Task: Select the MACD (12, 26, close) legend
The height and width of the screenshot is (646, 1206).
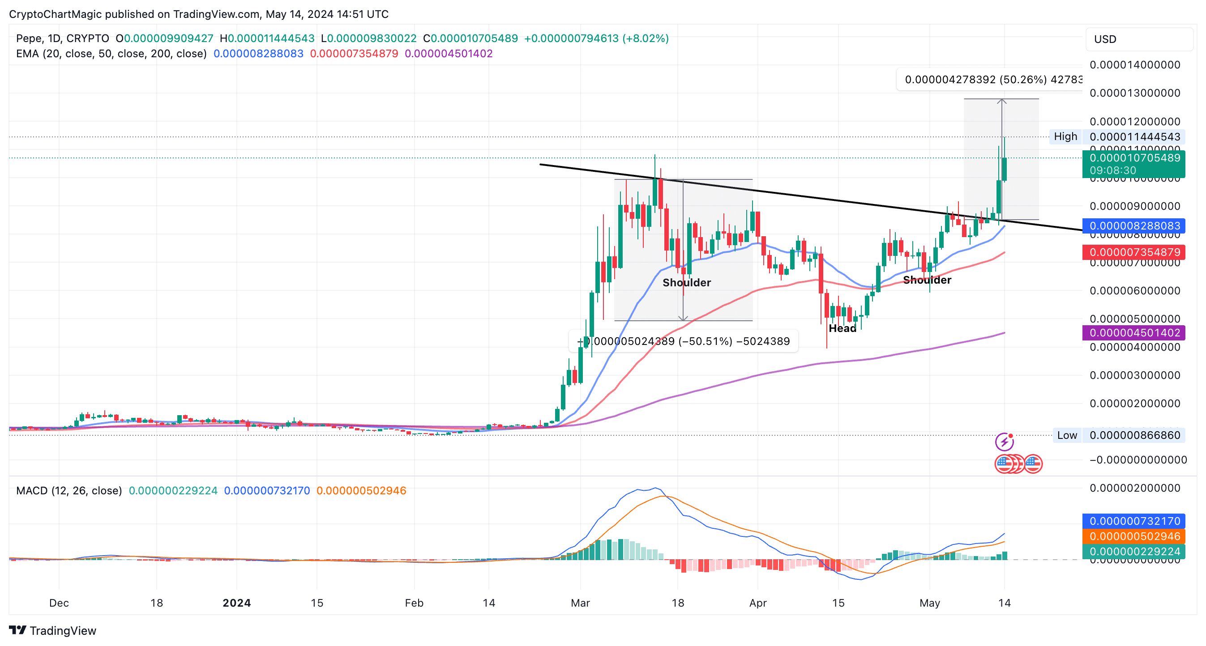Action: (69, 491)
